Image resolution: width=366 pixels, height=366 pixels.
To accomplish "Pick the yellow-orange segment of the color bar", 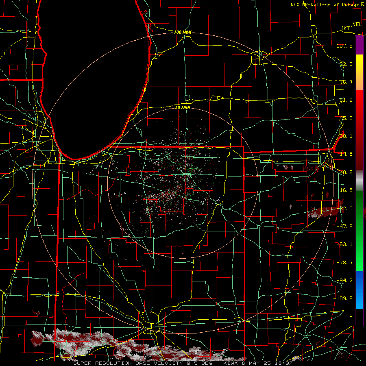I will [x=359, y=72].
